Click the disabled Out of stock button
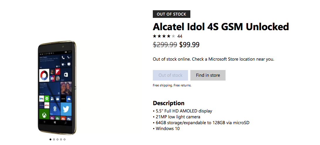 170,75
